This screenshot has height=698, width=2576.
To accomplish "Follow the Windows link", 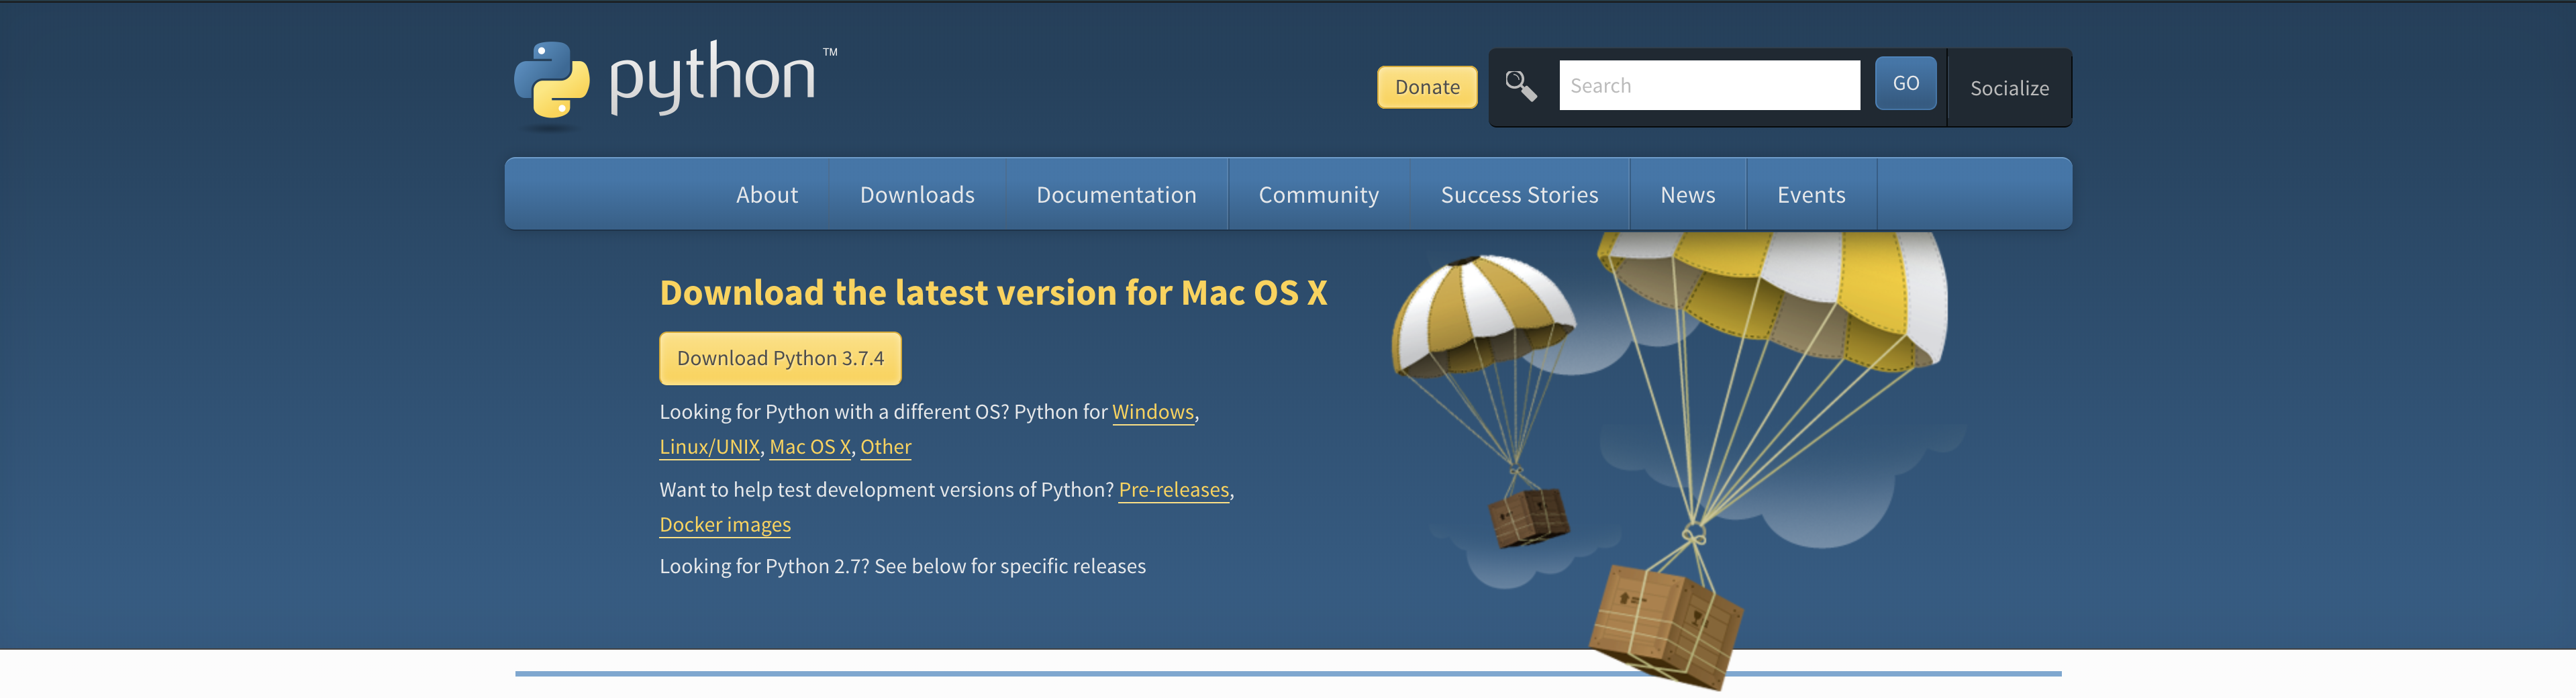I will coord(1153,412).
